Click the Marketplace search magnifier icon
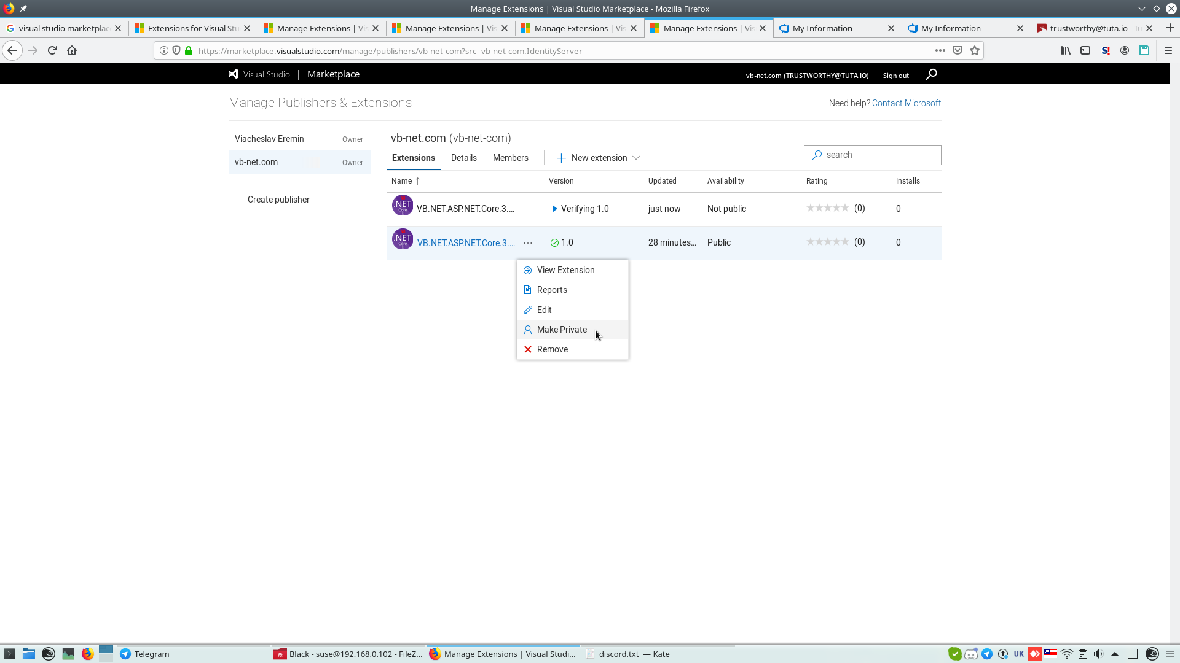 point(931,74)
